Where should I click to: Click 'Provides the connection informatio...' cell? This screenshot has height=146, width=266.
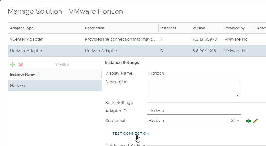pyautogui.click(x=120, y=39)
